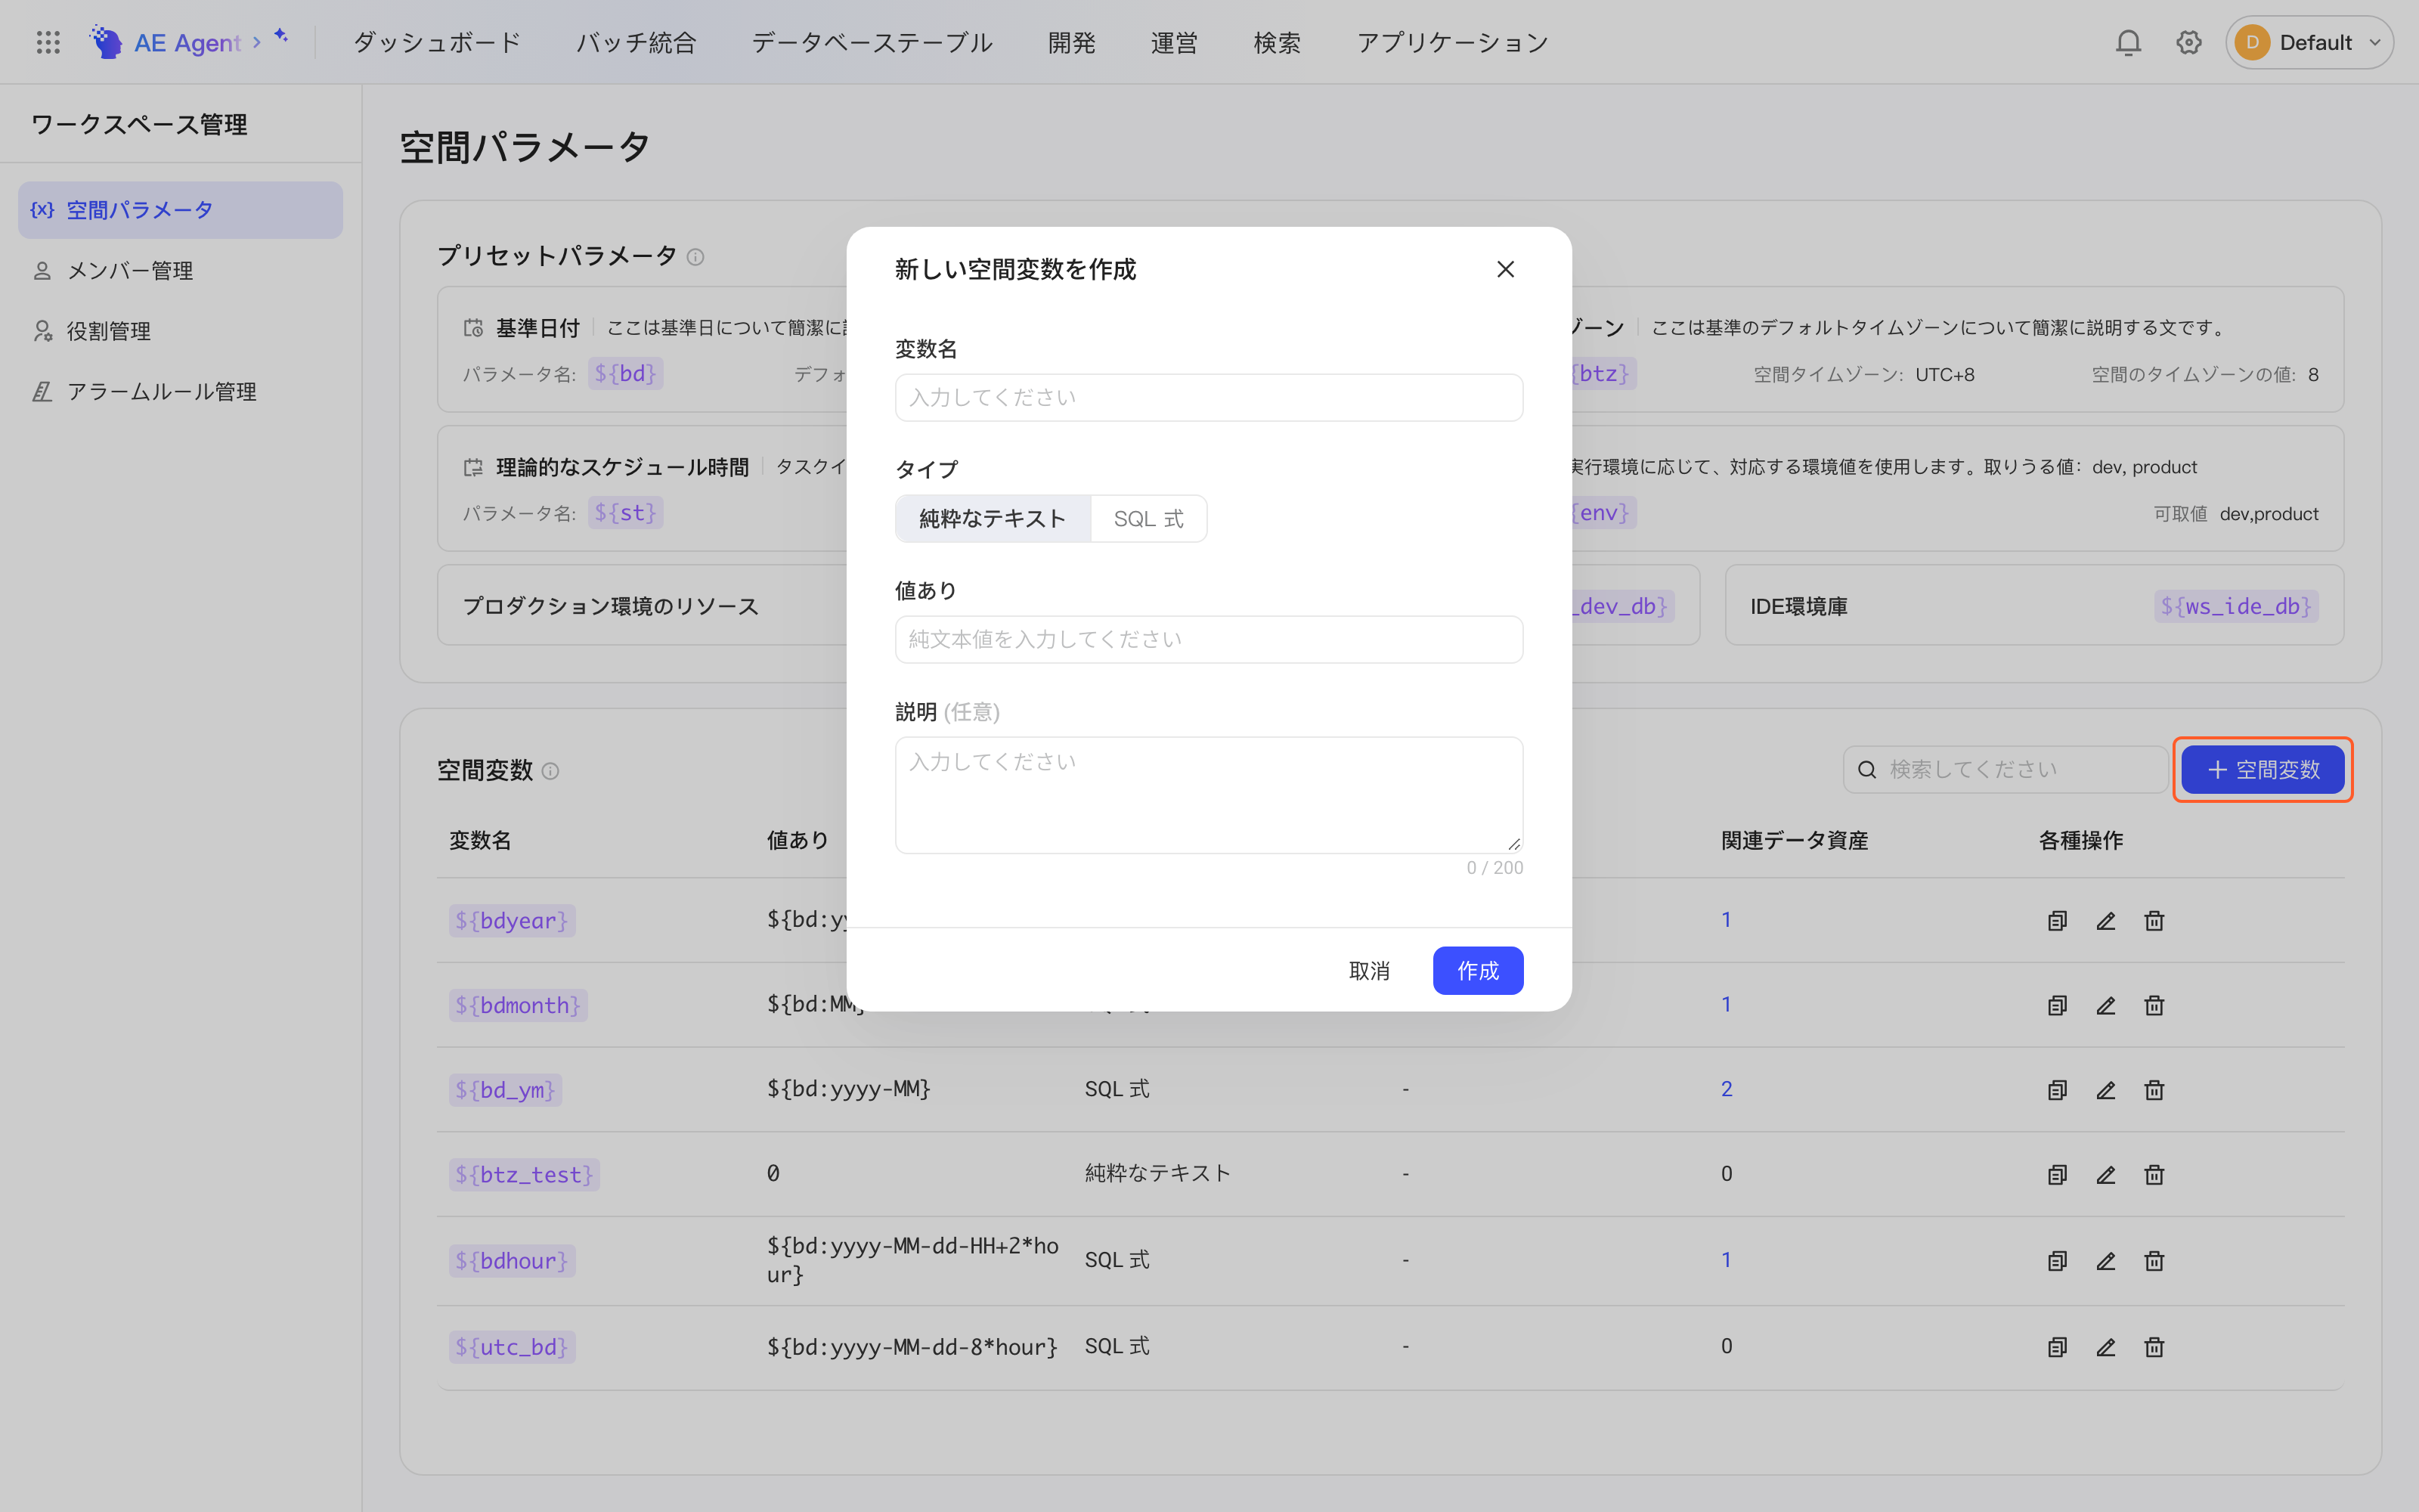2419x1512 pixels.
Task: Open the ダッシュボード menu
Action: click(437, 42)
